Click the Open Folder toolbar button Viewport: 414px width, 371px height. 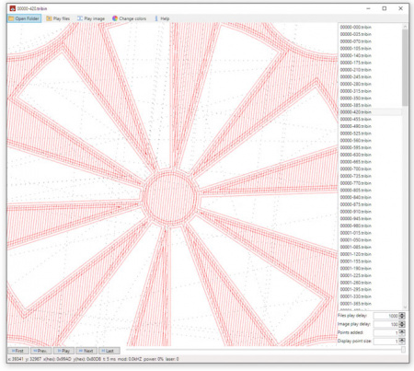24,18
